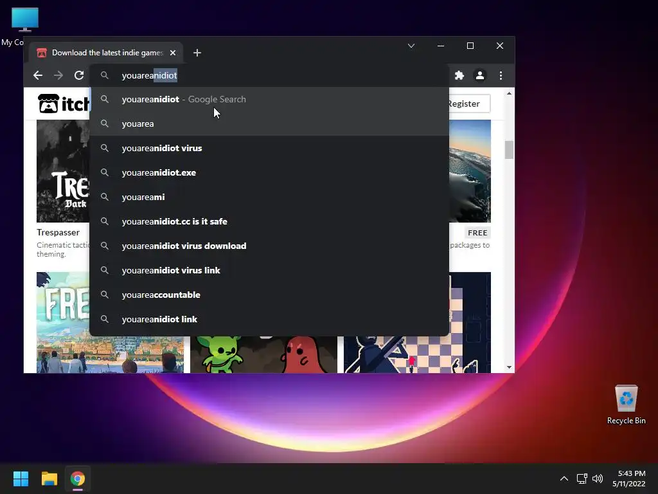
Task: Open the network status tray icon
Action: pyautogui.click(x=582, y=479)
